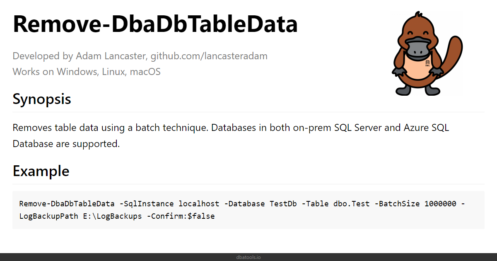Open the github.com/lancasteradam link text
The height and width of the screenshot is (261, 497).
(x=209, y=56)
